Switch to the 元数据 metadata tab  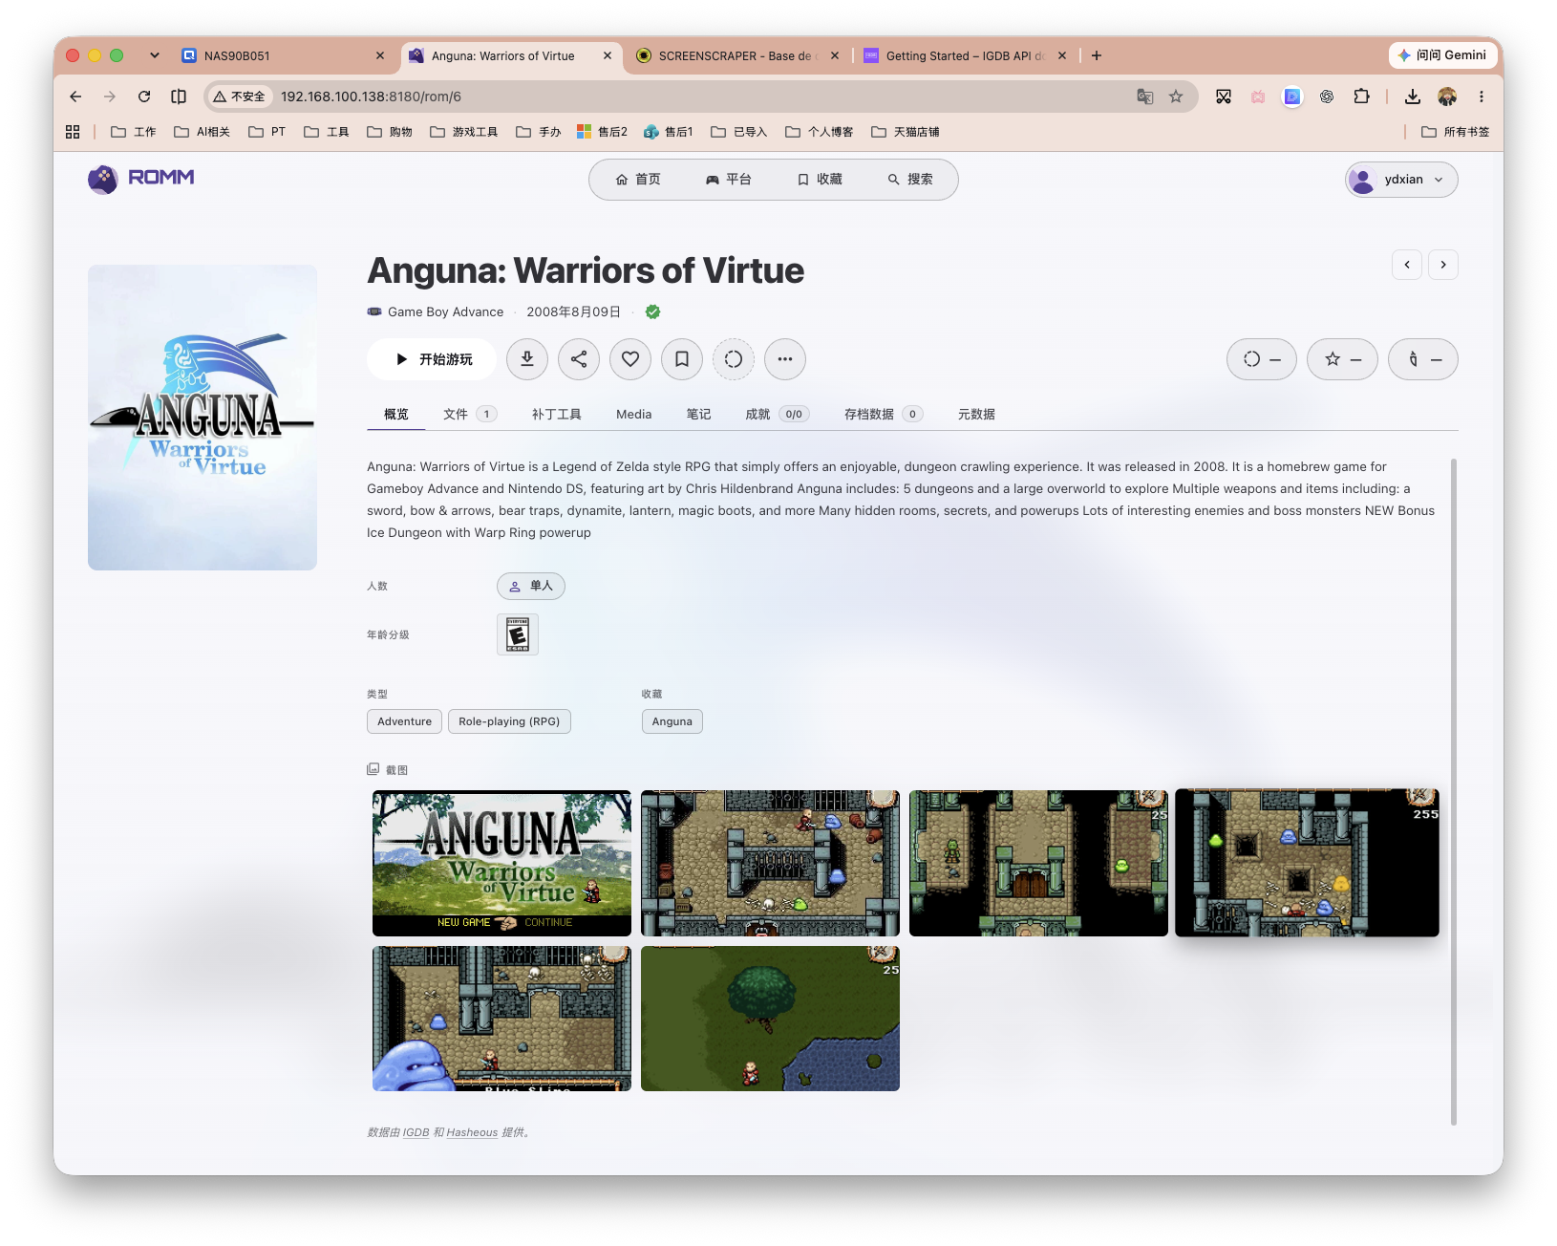click(x=976, y=414)
